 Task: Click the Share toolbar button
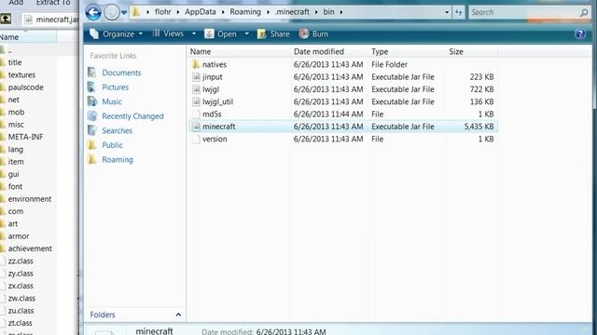pos(273,34)
